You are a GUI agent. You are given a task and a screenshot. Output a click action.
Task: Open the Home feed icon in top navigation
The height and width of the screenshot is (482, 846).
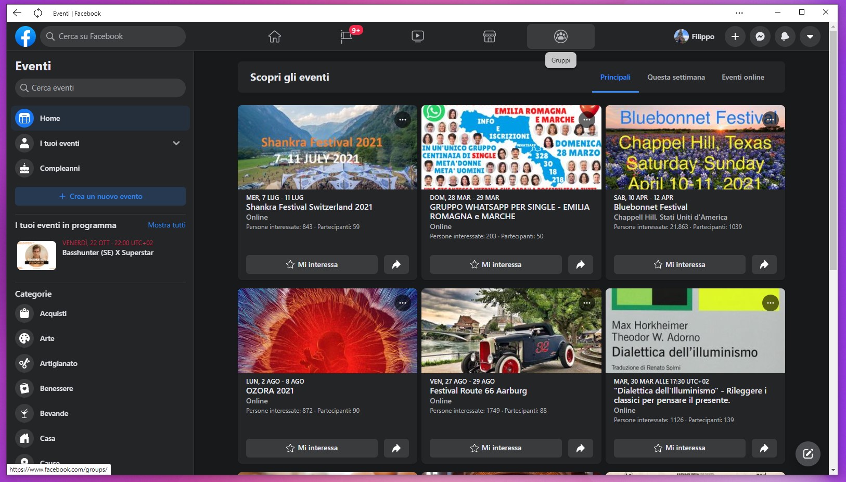click(x=275, y=36)
